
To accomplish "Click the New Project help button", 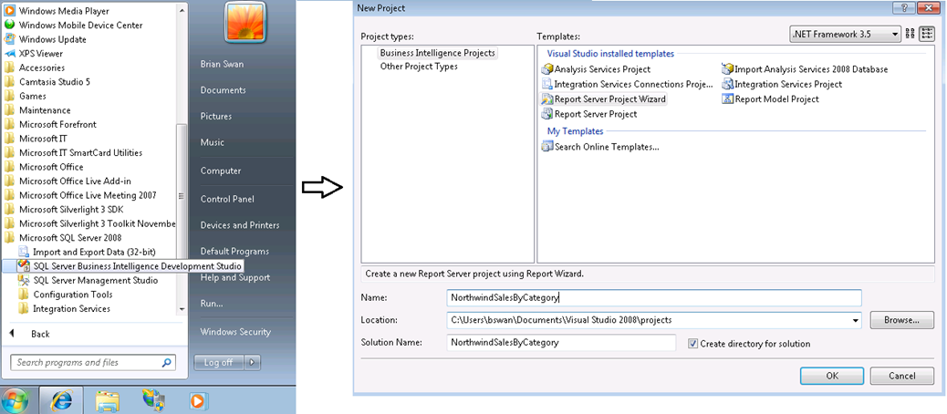I will point(905,7).
